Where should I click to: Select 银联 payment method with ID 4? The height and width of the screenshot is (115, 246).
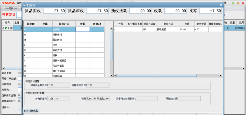click(x=64, y=55)
